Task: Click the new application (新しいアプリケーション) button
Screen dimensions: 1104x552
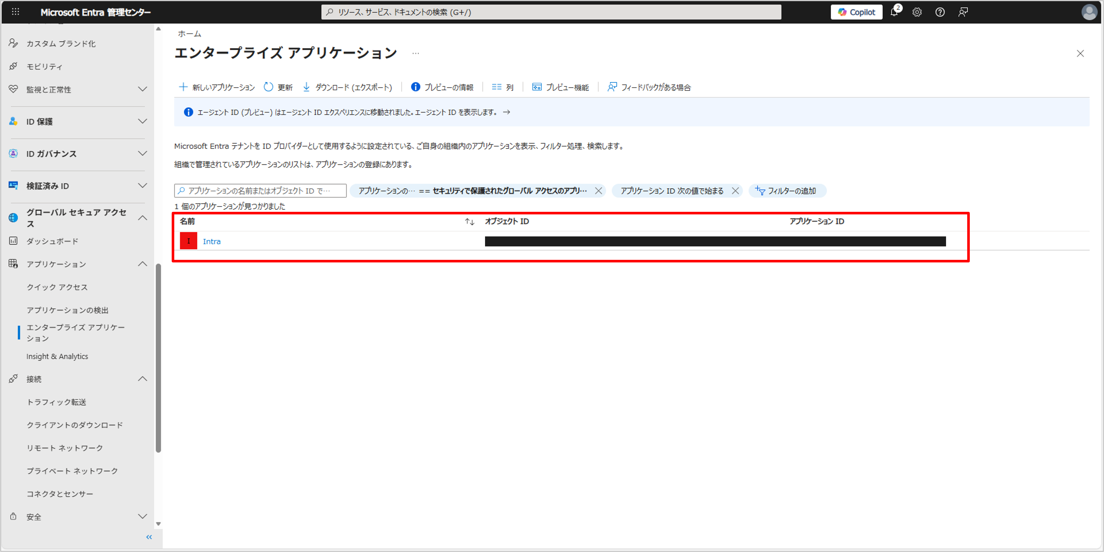Action: coord(217,87)
